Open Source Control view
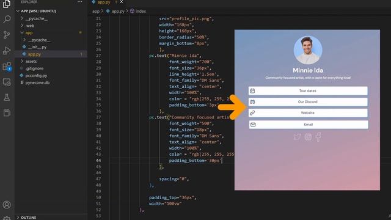This screenshot has width=391, height=220. (x=7, y=35)
